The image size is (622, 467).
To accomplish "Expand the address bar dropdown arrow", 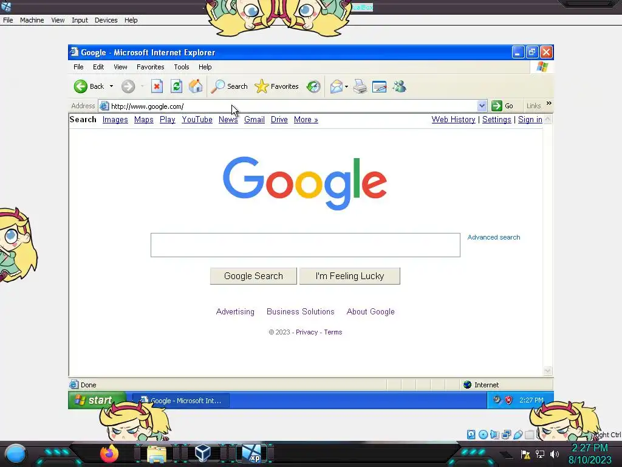I will pos(482,106).
